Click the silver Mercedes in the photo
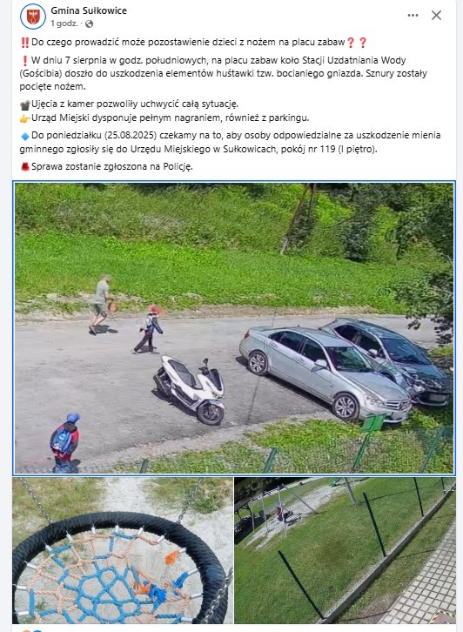Image resolution: width=463 pixels, height=632 pixels. coord(325,371)
